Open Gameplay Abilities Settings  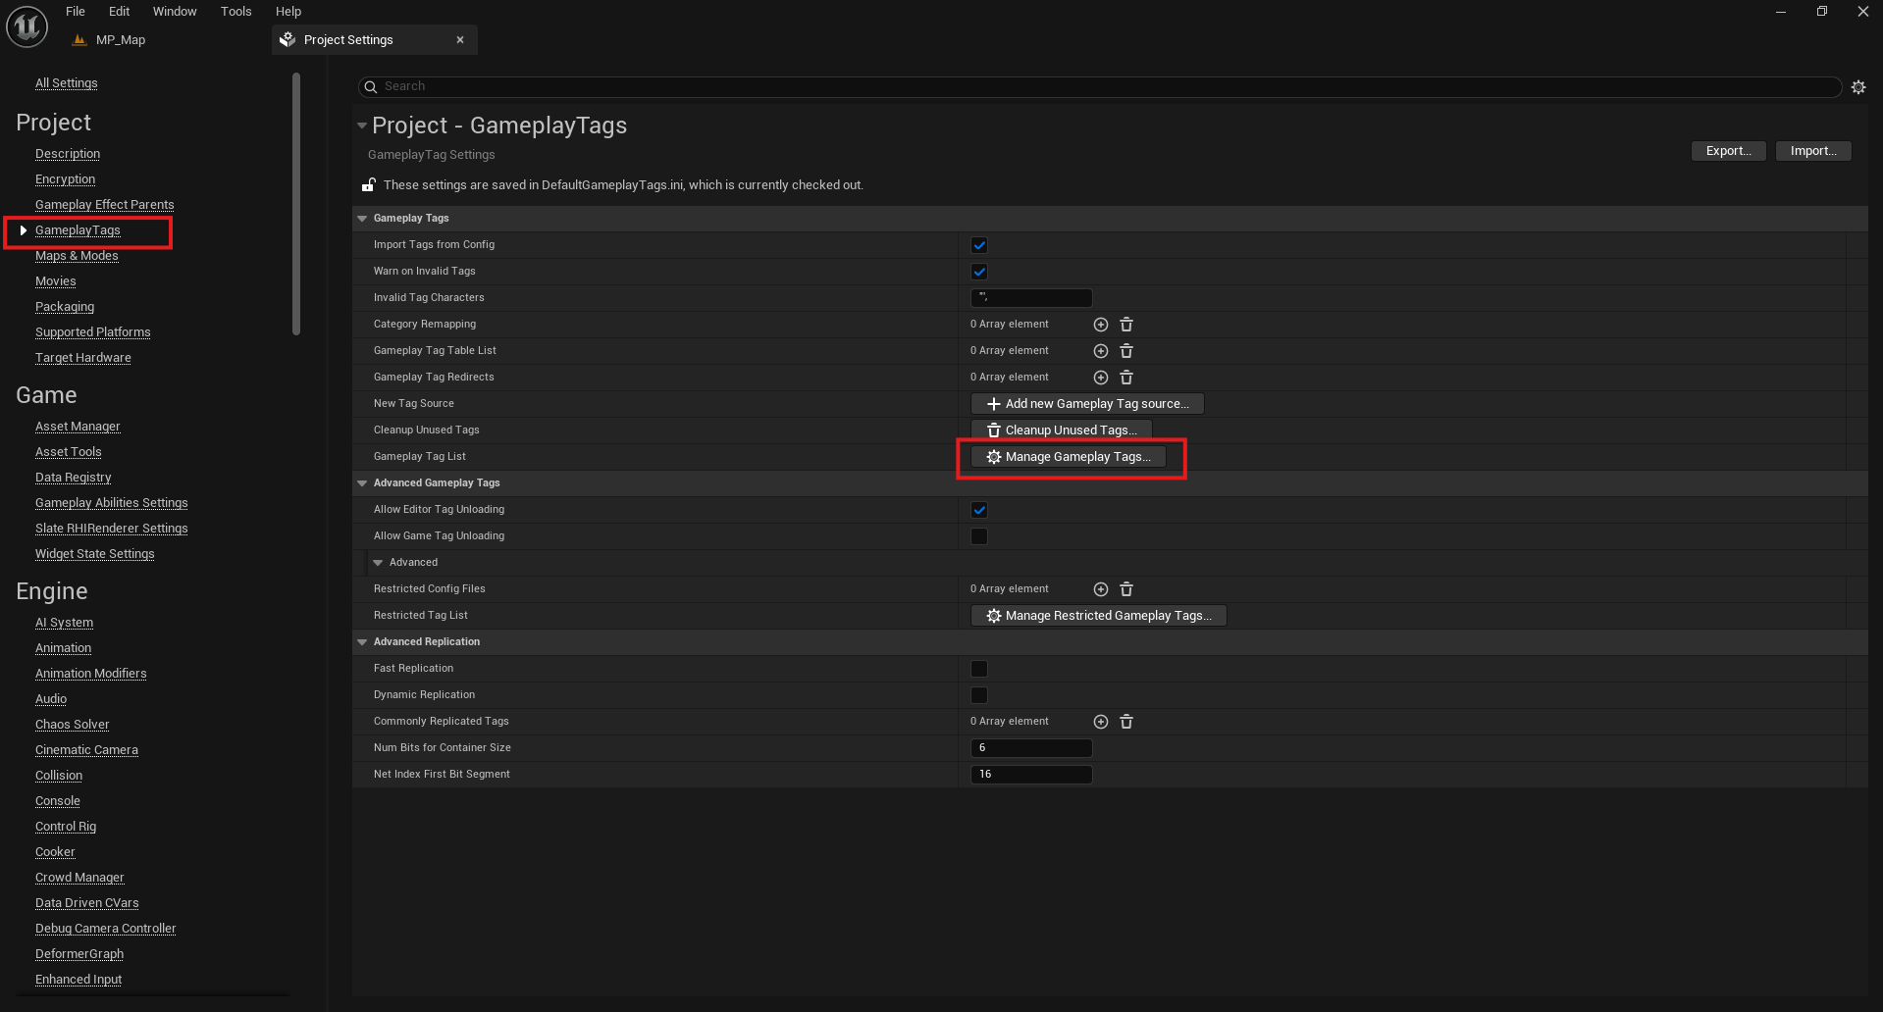[x=111, y=503]
